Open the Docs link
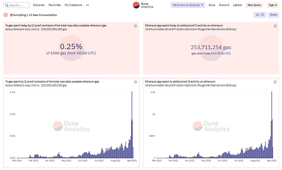This screenshot has width=282, height=170. (x=212, y=5)
